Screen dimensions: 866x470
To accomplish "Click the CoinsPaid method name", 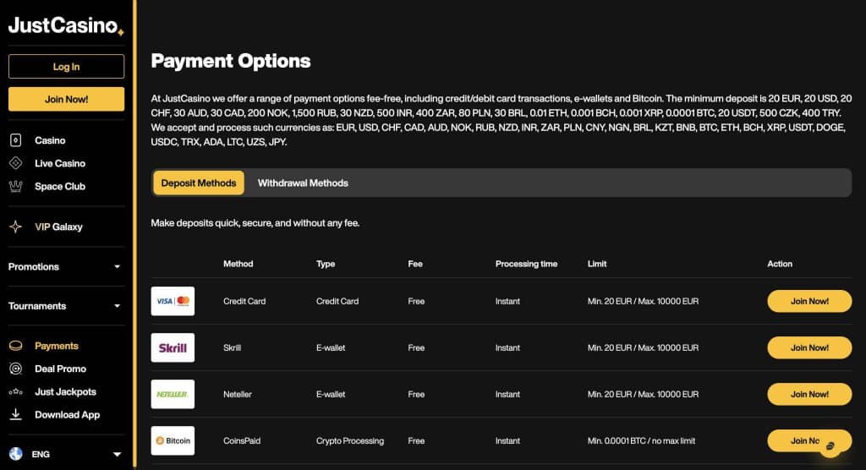I will click(x=241, y=440).
